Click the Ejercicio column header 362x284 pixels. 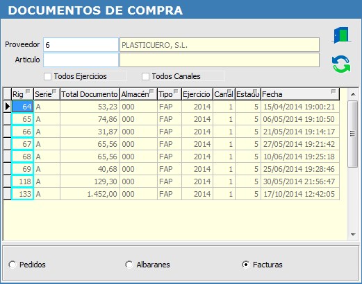click(x=197, y=94)
